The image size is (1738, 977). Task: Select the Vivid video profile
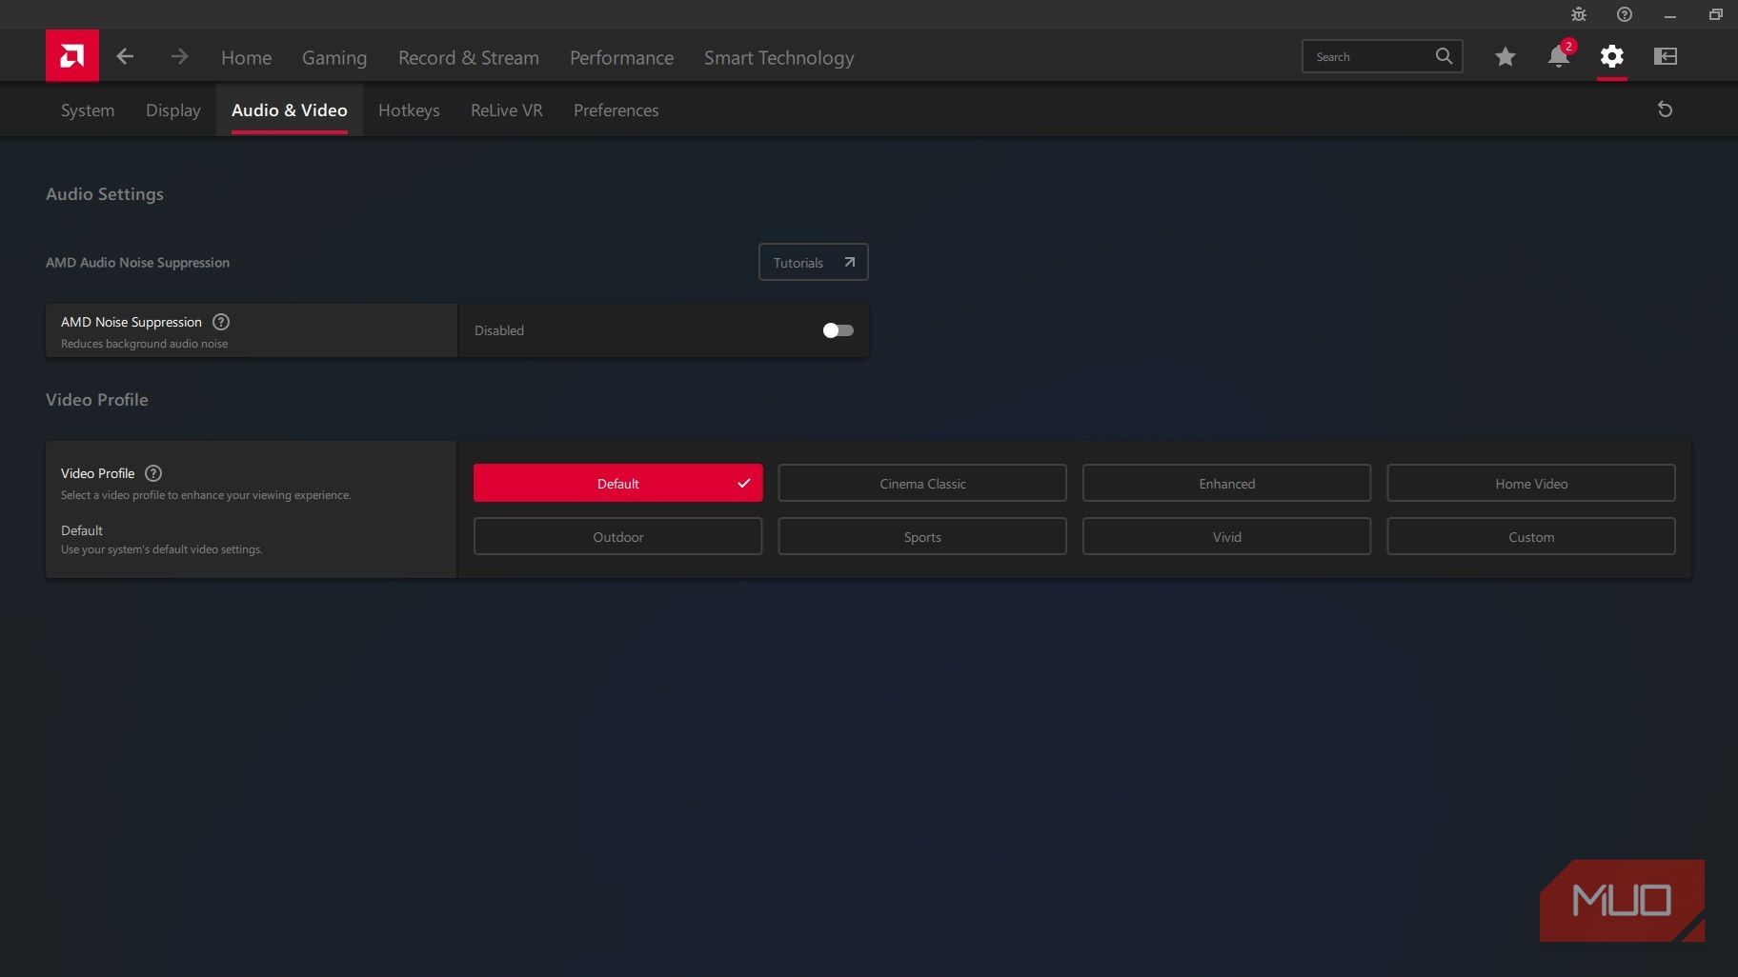pos(1226,536)
